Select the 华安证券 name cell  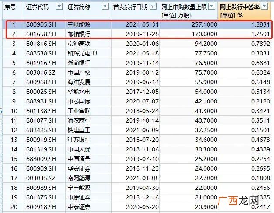79,168
